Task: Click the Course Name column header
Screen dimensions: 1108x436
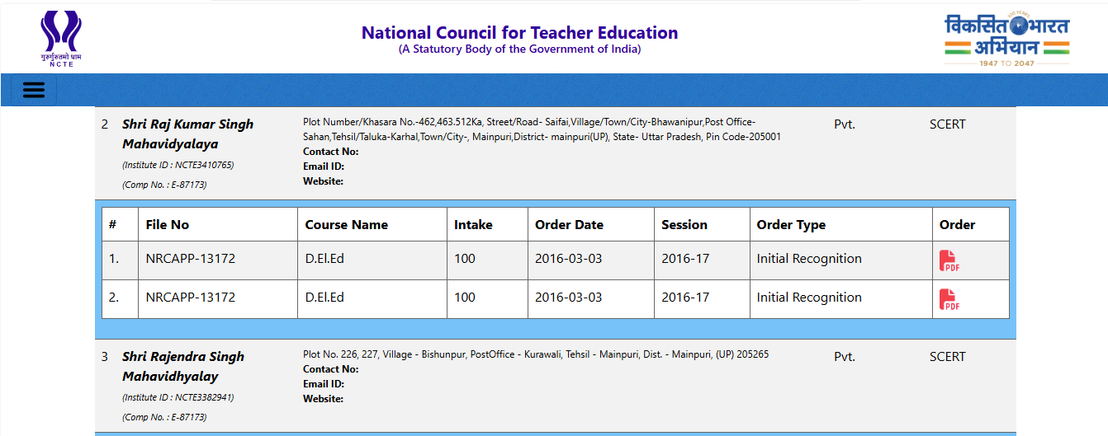Action: coord(346,225)
